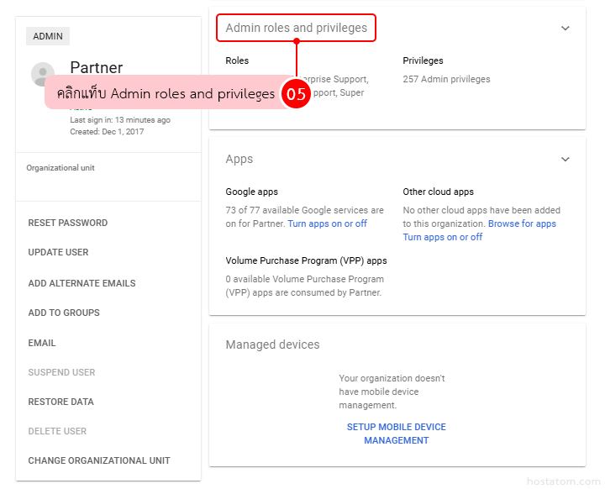Click the Roles column label

(237, 60)
